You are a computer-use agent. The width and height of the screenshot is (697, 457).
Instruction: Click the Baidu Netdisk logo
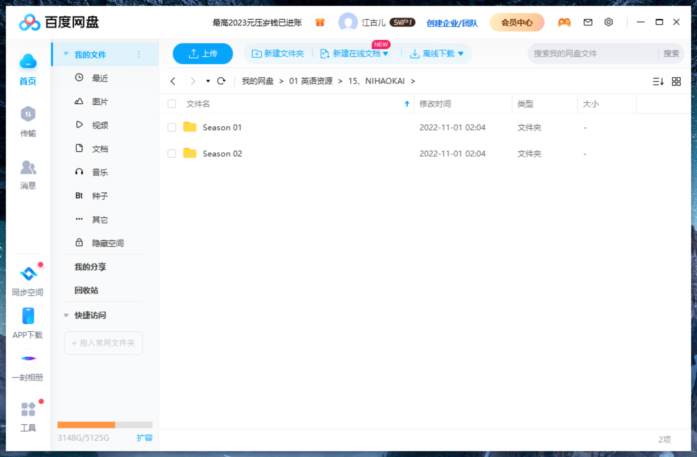(59, 22)
